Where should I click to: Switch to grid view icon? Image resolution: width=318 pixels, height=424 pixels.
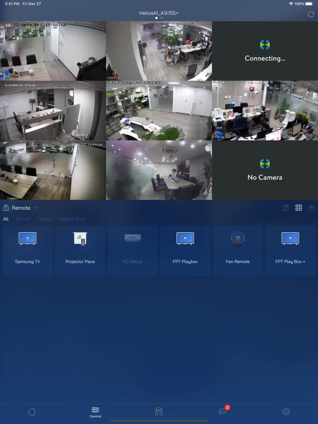[x=299, y=208]
